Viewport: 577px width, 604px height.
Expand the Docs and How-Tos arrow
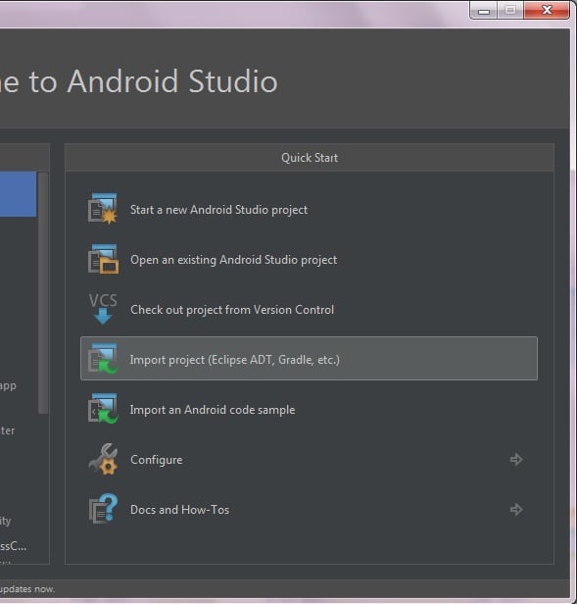point(516,509)
